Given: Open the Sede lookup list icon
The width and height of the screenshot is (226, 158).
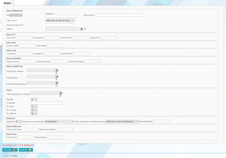Looking at the screenshot, I should [x=82, y=29].
